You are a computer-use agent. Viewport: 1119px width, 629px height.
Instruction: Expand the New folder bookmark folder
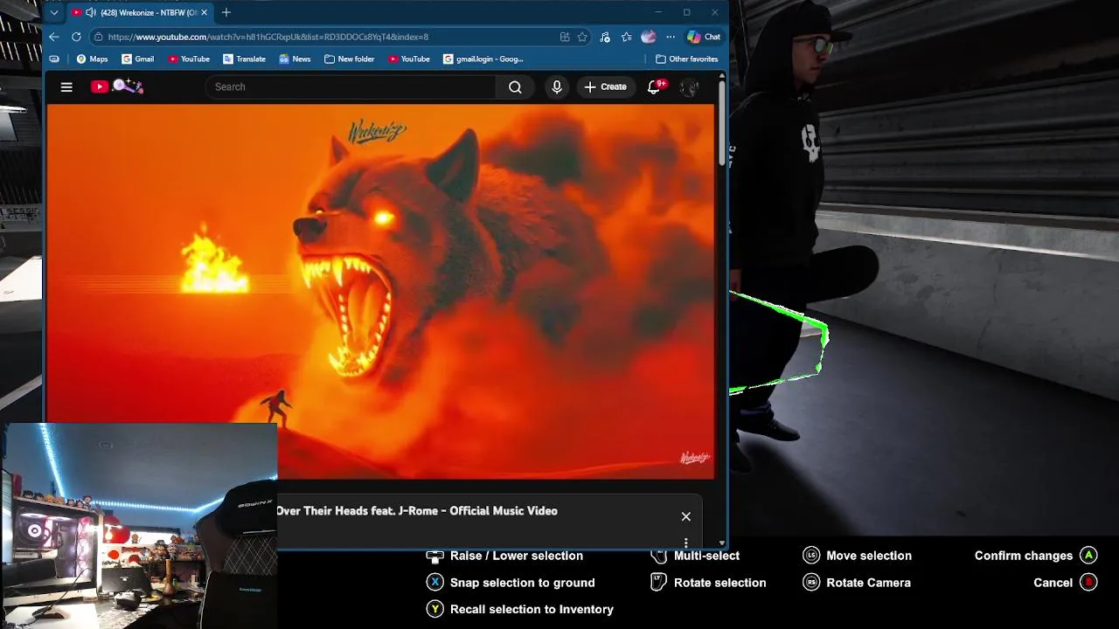350,59
